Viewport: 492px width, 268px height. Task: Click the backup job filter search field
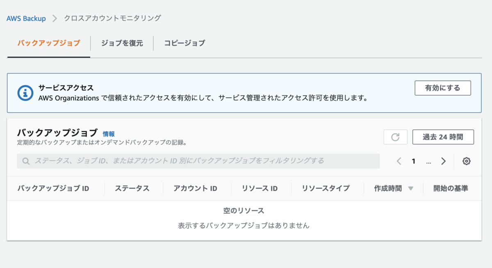[198, 161]
